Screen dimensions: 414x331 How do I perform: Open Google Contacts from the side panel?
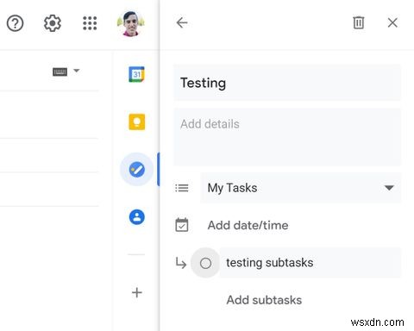point(137,217)
